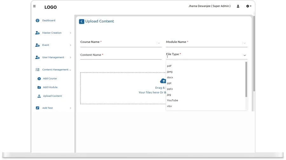Viewport: 286px width, 160px height.
Task: Select ppt from File Type list
Action: point(206,83)
